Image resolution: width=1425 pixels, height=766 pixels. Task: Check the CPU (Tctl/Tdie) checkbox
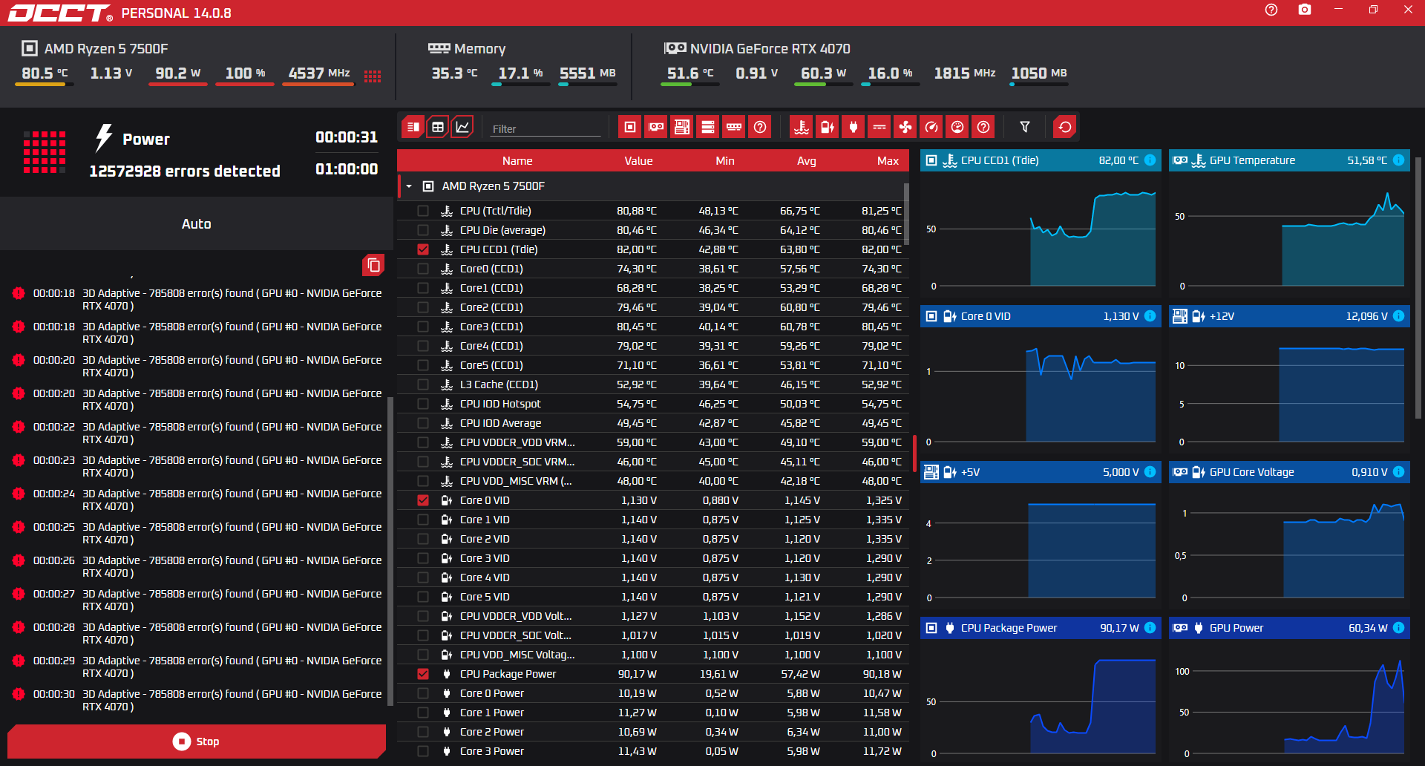(423, 211)
